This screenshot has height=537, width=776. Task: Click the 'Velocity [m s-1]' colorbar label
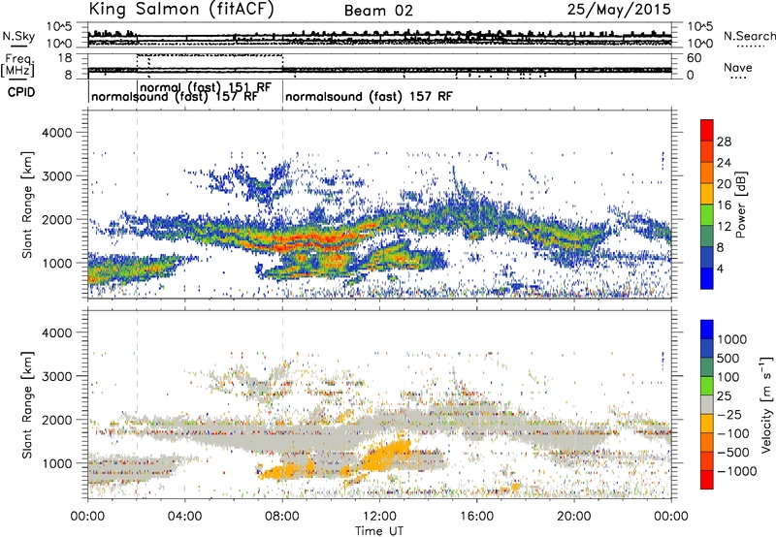(766, 404)
